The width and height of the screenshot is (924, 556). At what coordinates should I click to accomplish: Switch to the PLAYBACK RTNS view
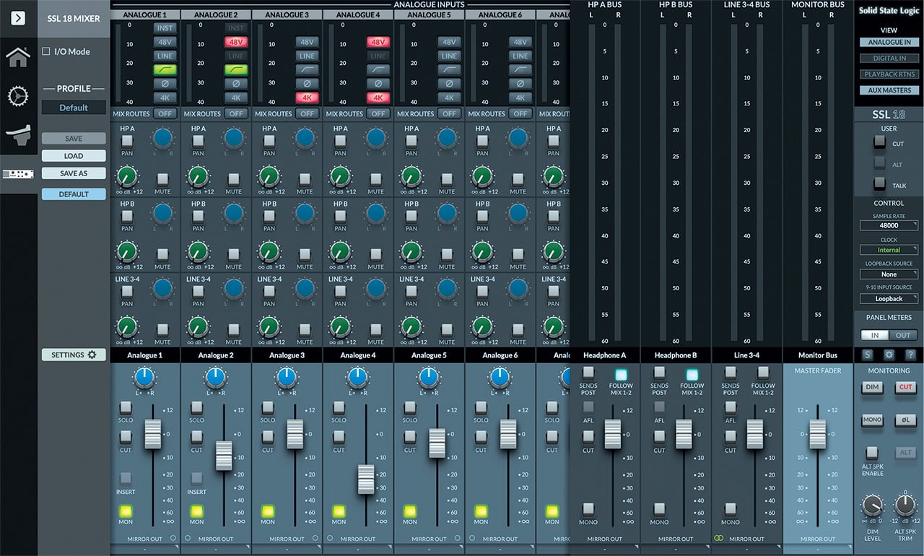(x=889, y=74)
